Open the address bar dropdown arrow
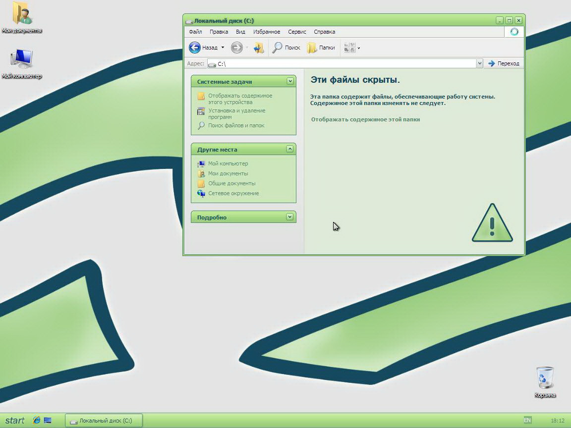The image size is (571, 428). pos(479,63)
